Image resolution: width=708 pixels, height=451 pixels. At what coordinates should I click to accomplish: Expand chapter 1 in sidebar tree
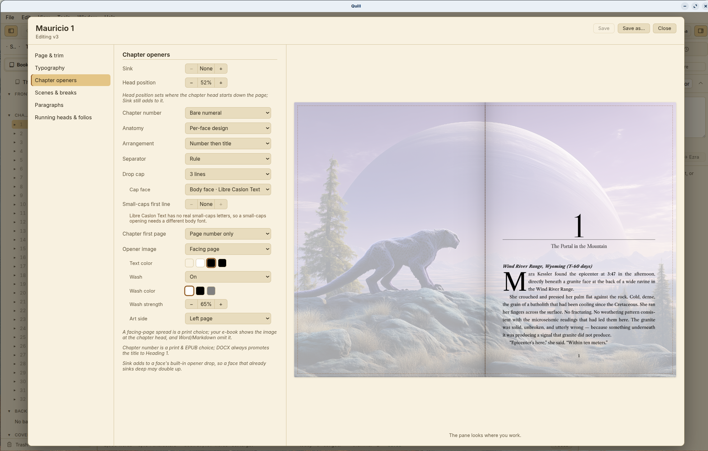pyautogui.click(x=15, y=124)
